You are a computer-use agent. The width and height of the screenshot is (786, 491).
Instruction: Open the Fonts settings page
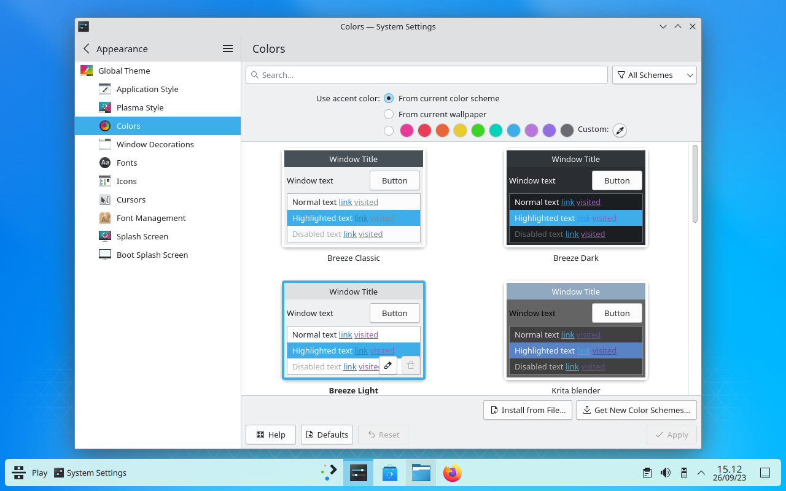click(158, 163)
